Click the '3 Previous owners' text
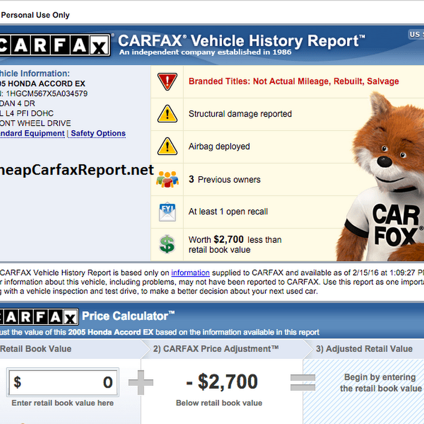Viewport: 424px width, 424px height. 225,179
